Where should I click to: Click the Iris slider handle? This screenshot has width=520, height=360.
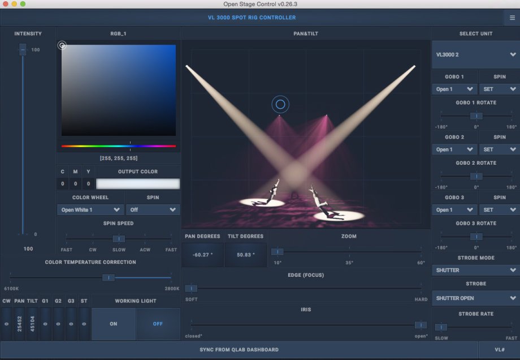421,325
